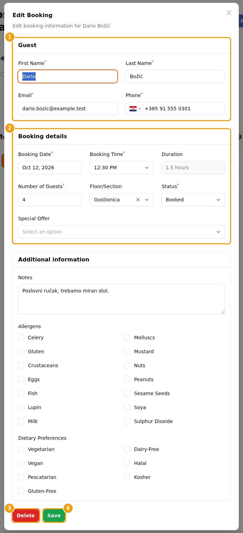The height and width of the screenshot is (533, 243).
Task: Check the Sulphur Dioxide checkbox
Action: pyautogui.click(x=127, y=421)
